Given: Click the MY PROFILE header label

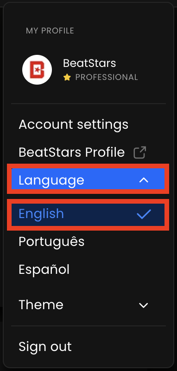Looking at the screenshot, I should [x=50, y=31].
